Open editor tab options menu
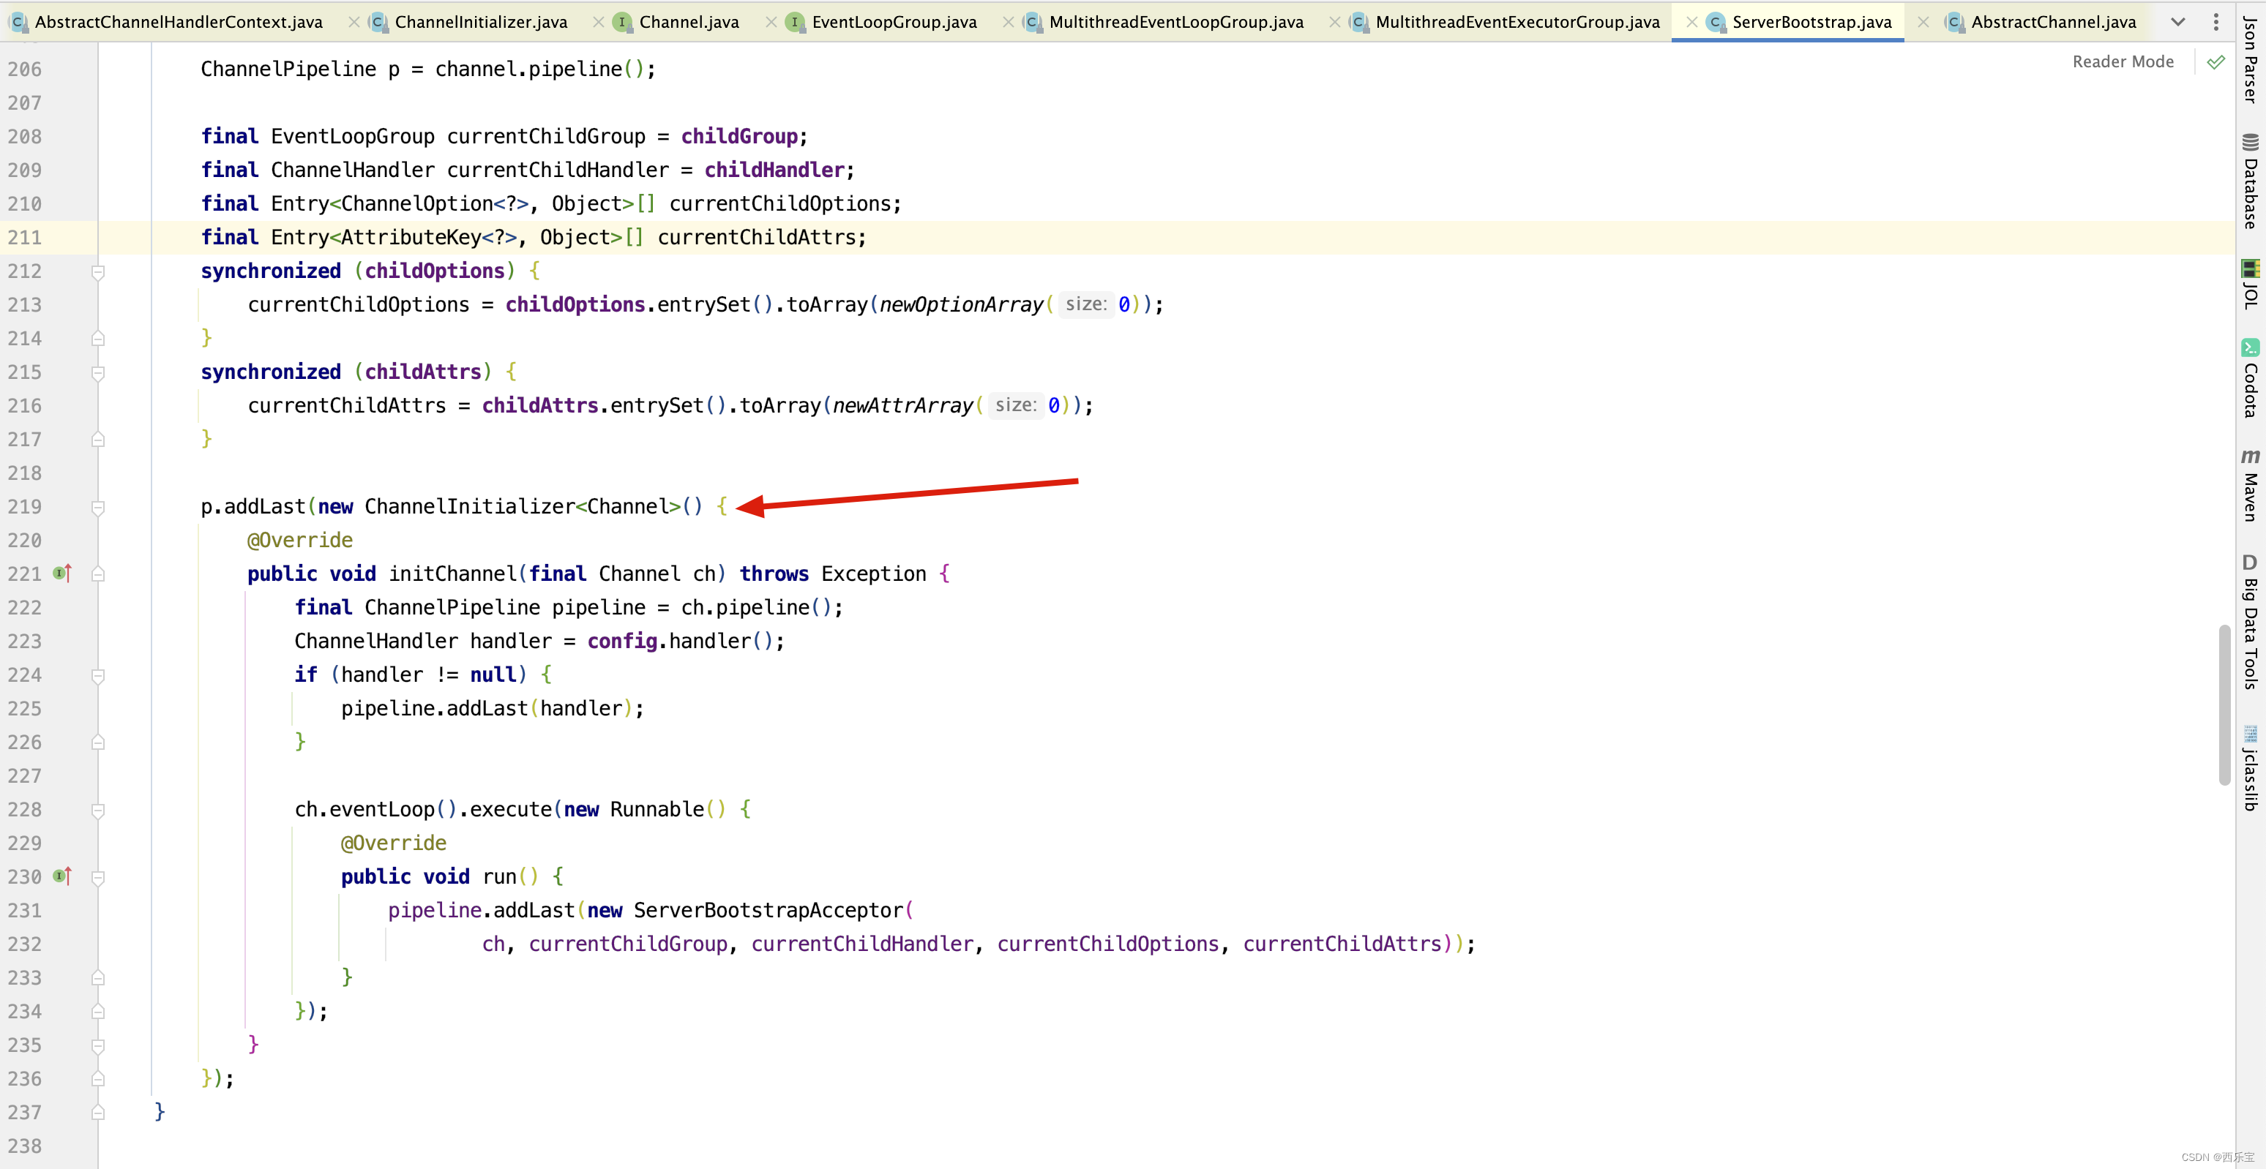Screen dimensions: 2266x1169 pos(2215,22)
